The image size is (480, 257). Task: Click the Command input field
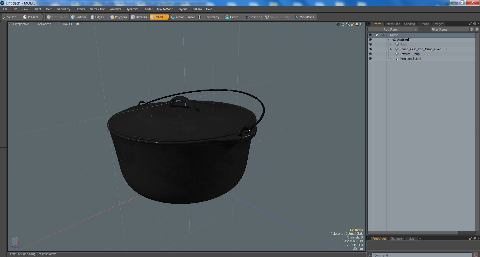pyautogui.click(x=422, y=255)
